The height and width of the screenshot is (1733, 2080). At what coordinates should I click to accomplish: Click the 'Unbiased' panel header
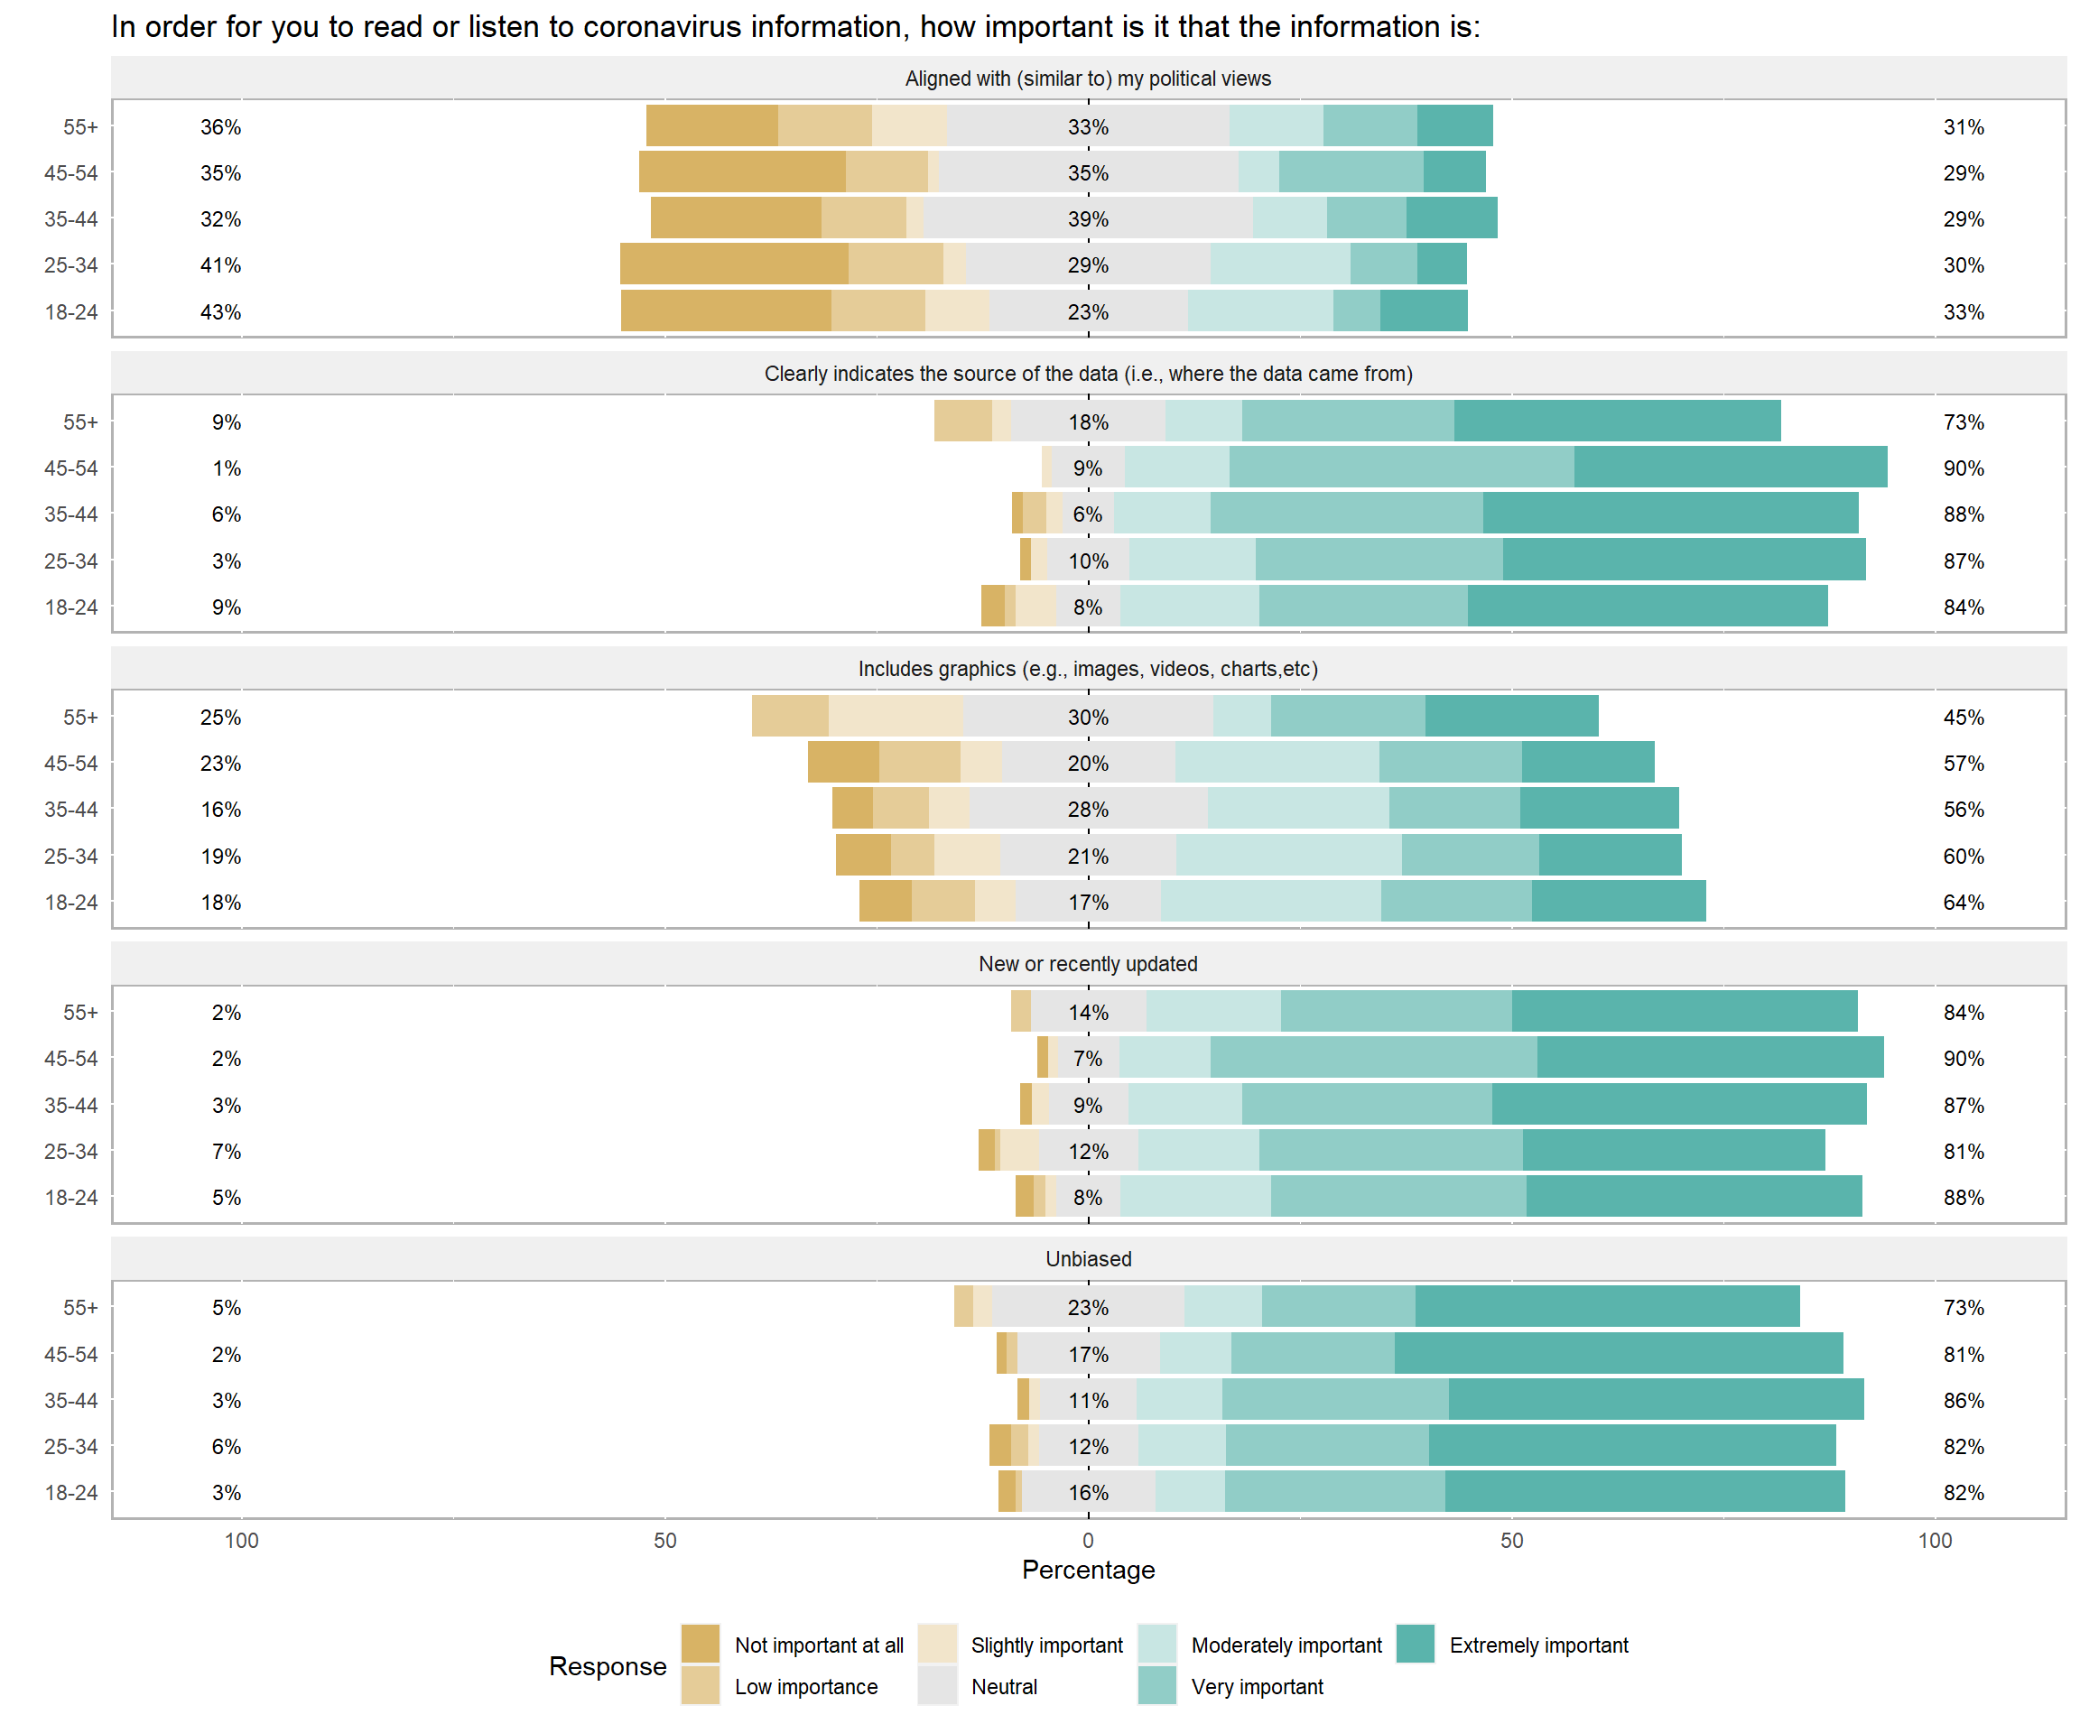pos(1088,1258)
